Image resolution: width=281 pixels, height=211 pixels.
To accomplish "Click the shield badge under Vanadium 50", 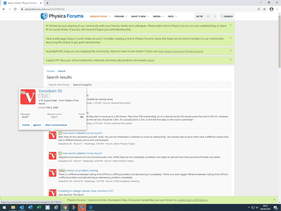I will (x=40, y=96).
